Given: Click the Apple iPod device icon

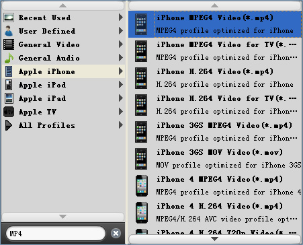Looking at the screenshot, I should point(9,85).
